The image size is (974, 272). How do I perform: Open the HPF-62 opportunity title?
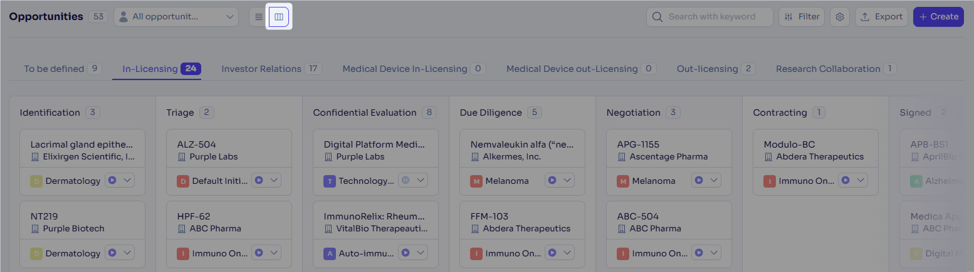tap(194, 216)
